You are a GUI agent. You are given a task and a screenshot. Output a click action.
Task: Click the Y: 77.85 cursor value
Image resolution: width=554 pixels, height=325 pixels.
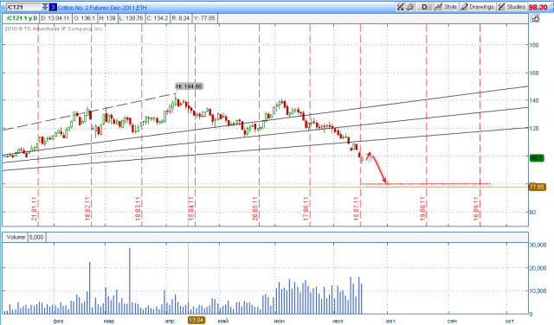(x=205, y=18)
